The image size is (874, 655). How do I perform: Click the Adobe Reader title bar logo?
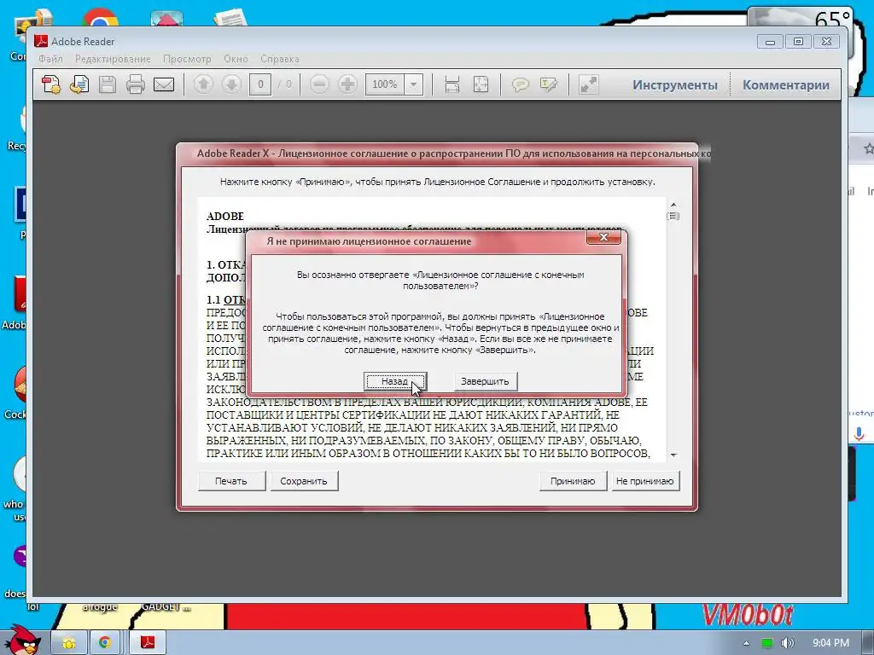tap(41, 41)
